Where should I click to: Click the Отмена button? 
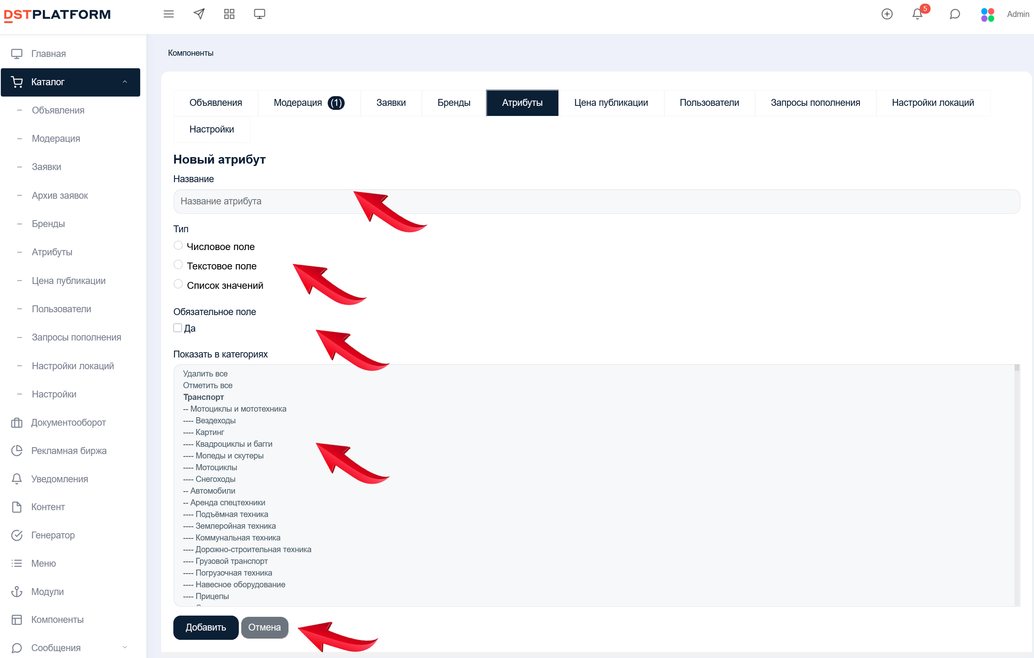click(x=264, y=628)
